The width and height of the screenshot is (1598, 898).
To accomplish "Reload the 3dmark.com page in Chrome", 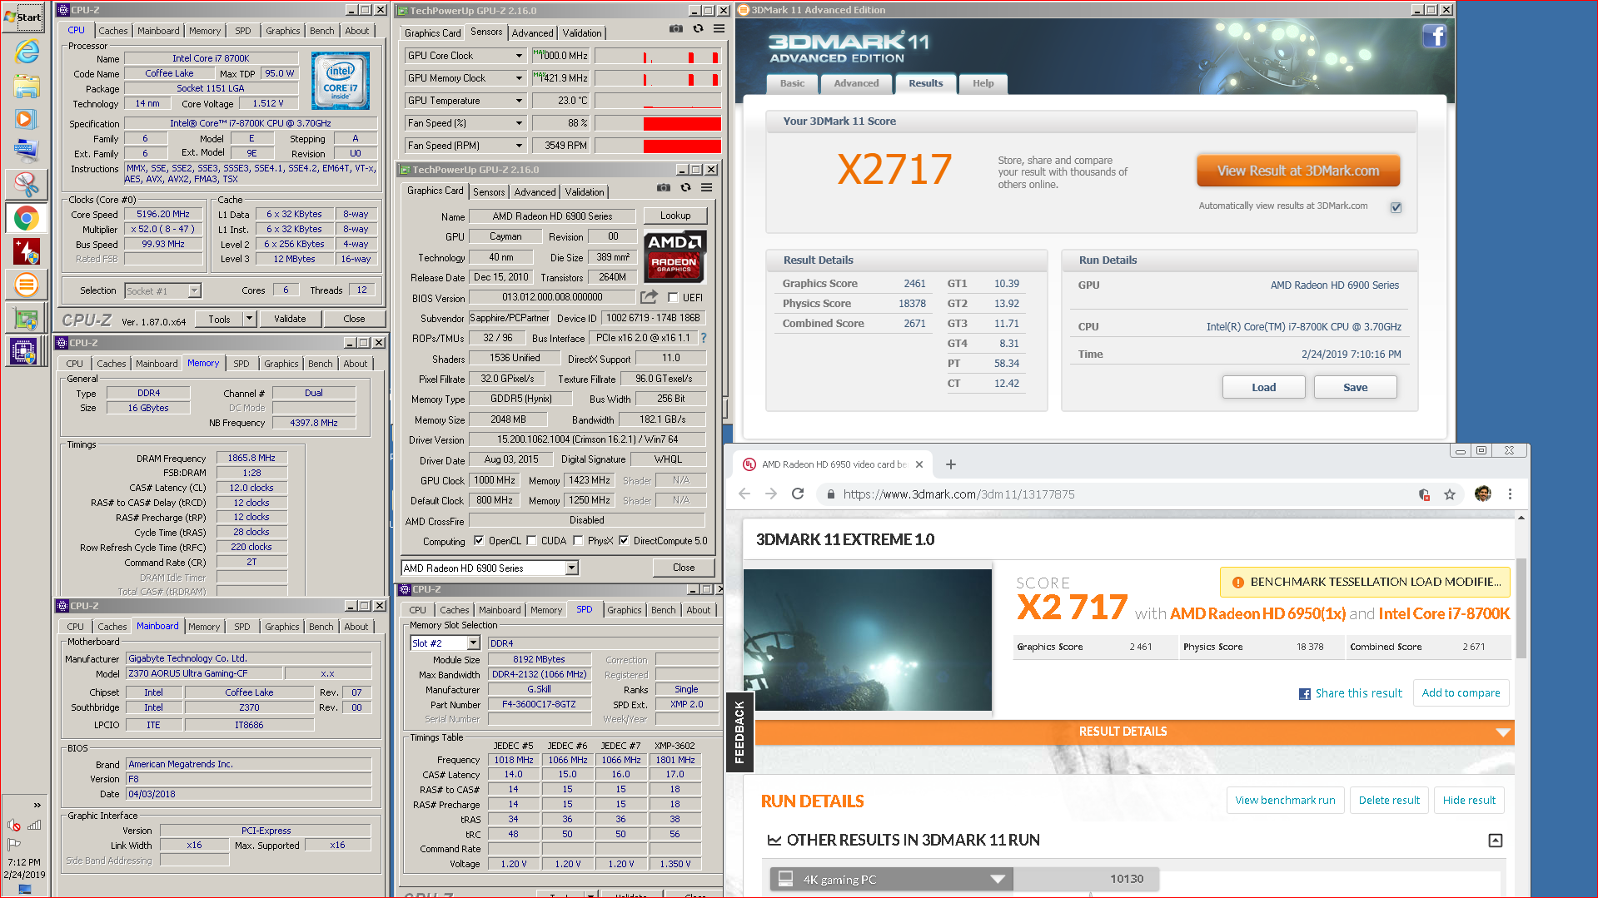I will point(798,494).
